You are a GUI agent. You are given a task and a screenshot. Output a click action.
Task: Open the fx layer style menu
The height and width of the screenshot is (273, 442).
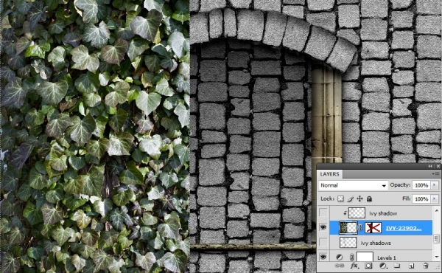coord(354,266)
